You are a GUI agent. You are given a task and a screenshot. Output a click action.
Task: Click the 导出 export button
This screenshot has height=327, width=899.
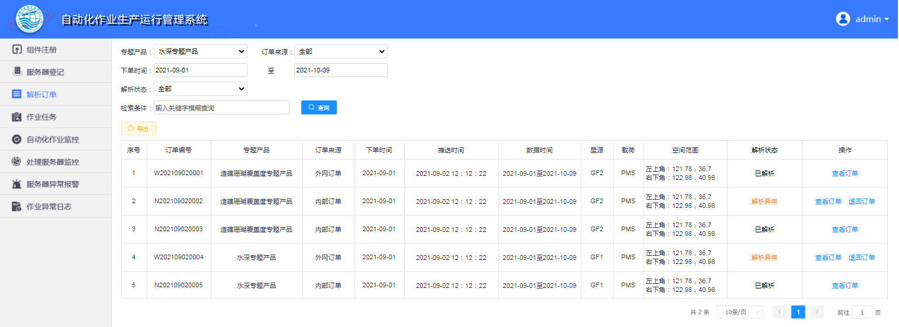click(139, 128)
